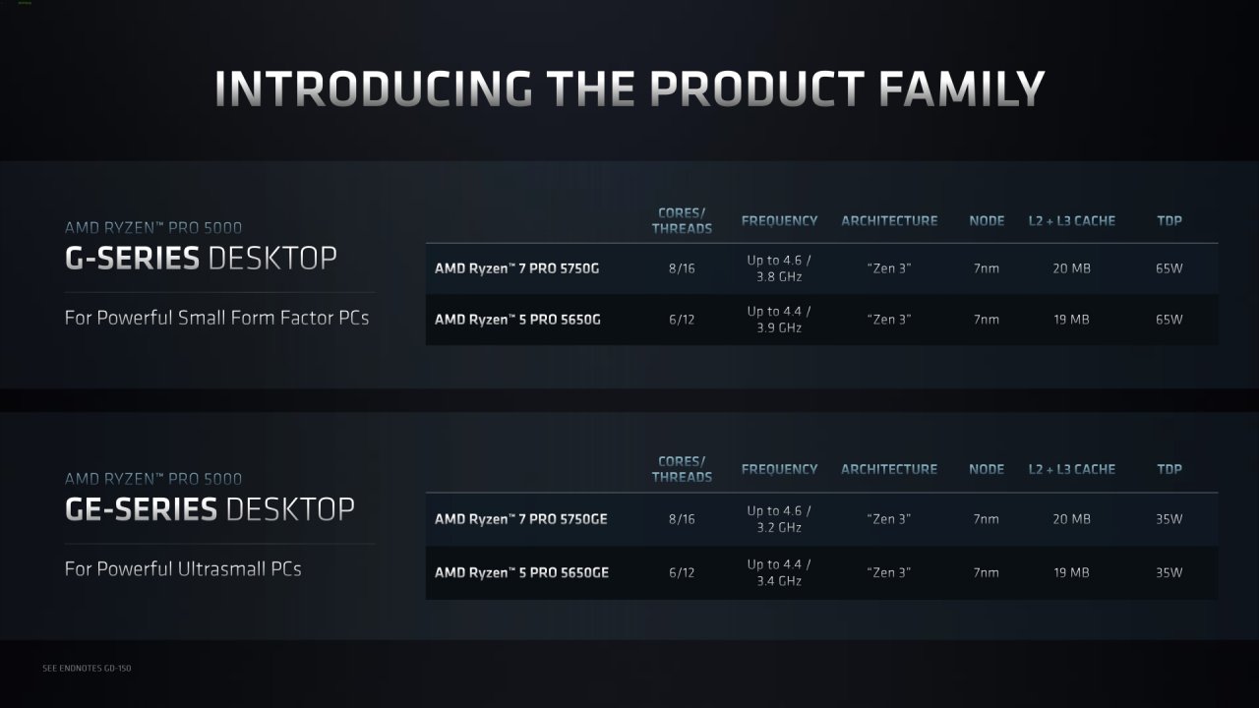Viewport: 1259px width, 708px height.
Task: Click the G-SERIES DESKTOP heading
Action: pos(201,259)
